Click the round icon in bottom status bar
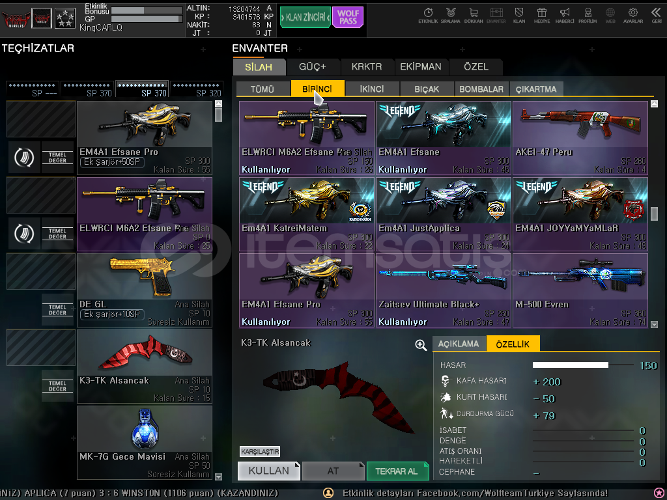The width and height of the screenshot is (667, 500). pos(328,493)
